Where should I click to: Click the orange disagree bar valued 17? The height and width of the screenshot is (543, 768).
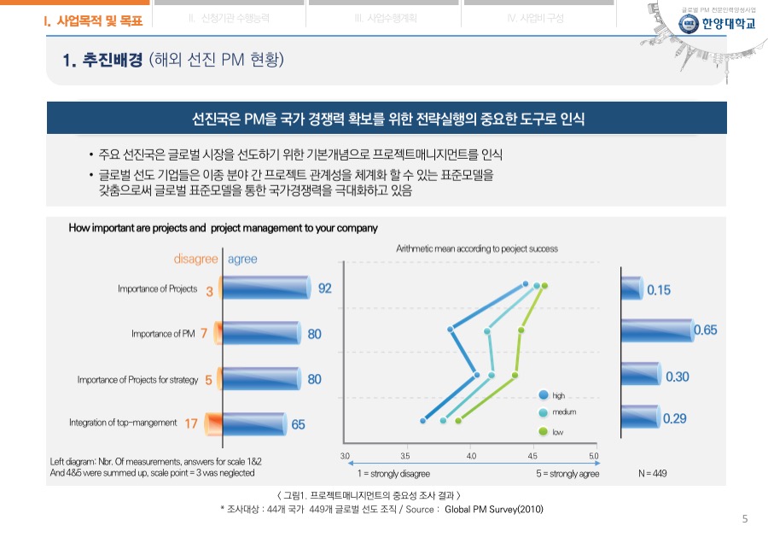213,424
